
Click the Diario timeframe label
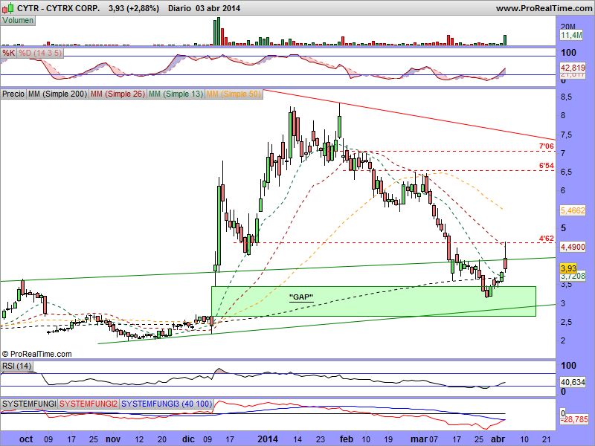click(x=179, y=8)
